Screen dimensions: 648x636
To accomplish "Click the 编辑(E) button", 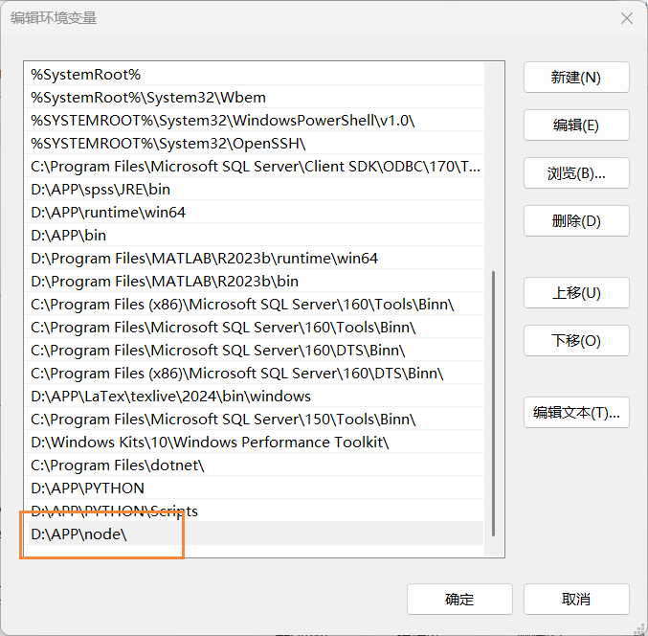I will pos(576,125).
